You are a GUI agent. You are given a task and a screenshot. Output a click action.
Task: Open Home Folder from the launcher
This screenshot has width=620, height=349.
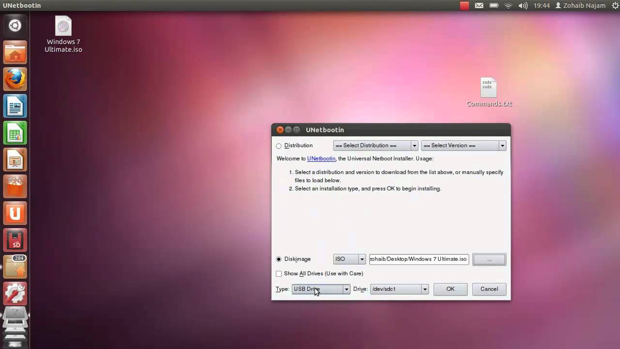(15, 53)
